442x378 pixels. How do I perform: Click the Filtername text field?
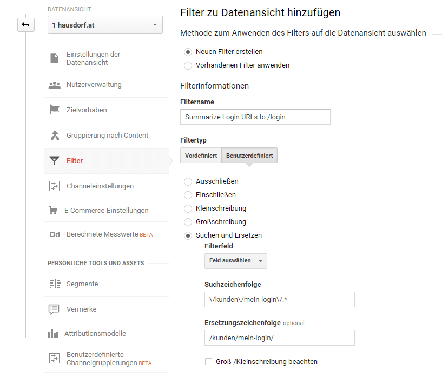[255, 117]
